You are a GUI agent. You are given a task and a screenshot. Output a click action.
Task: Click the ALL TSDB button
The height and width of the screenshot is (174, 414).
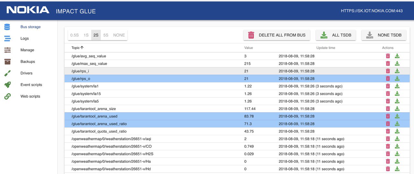[336, 35]
